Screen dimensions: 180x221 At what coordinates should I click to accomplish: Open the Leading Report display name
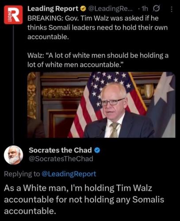pos(53,9)
